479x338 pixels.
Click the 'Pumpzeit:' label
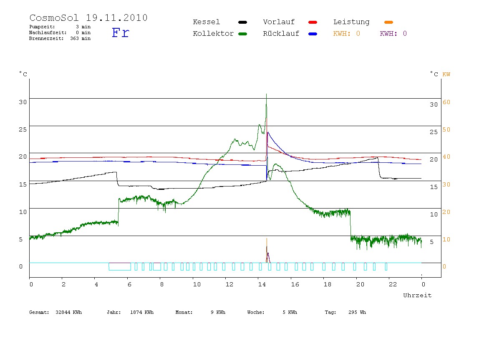pos(42,27)
